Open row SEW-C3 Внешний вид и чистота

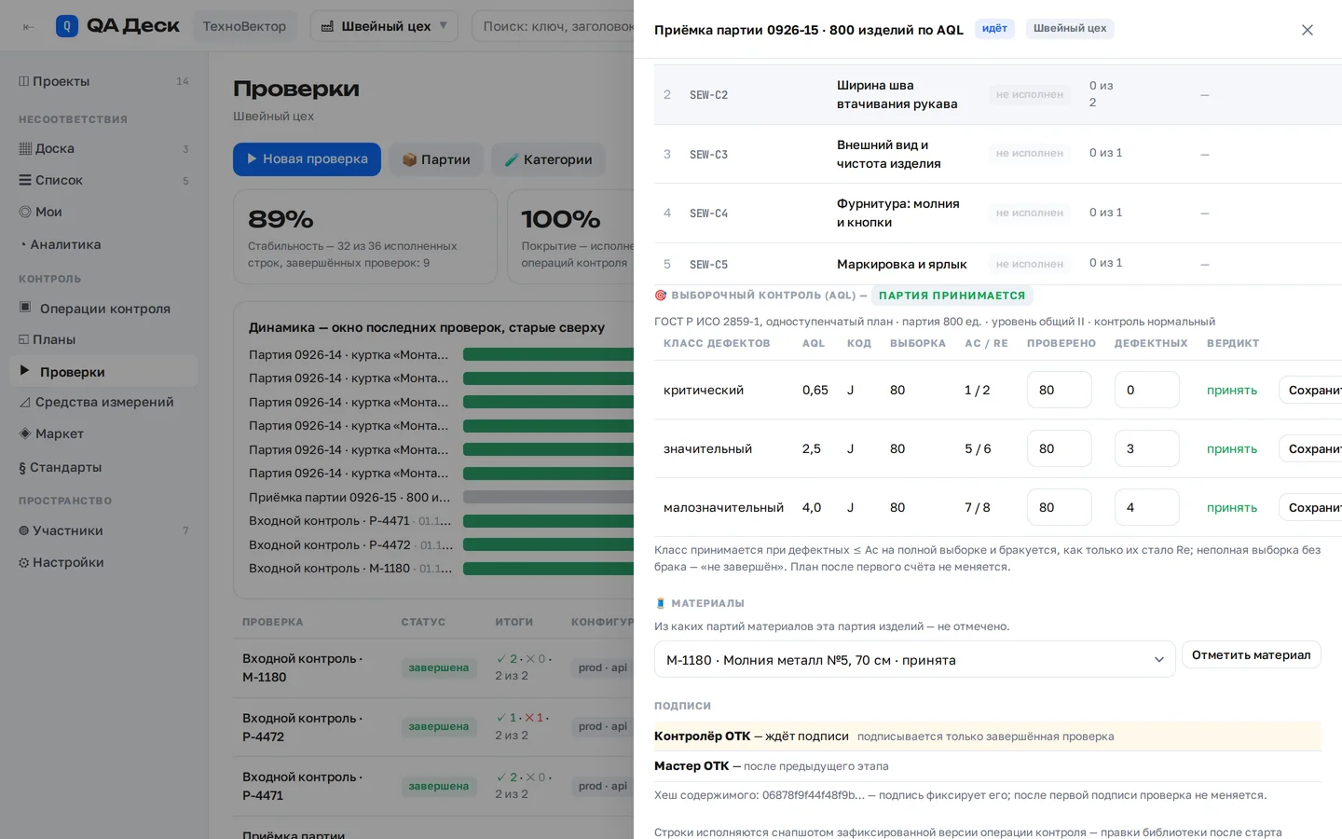coord(998,154)
